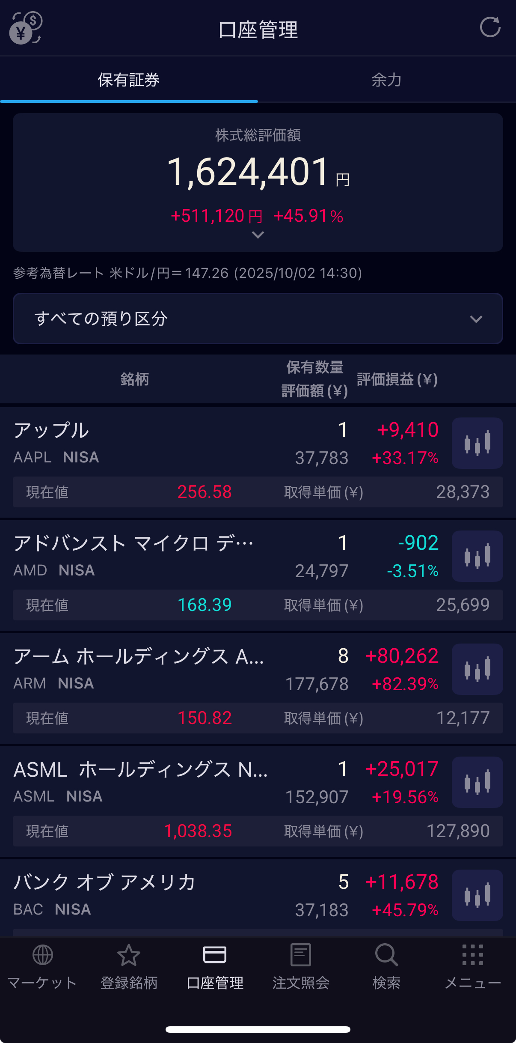The image size is (516, 1043).
Task: Open the すべての預り区分 dropdown
Action: (258, 319)
